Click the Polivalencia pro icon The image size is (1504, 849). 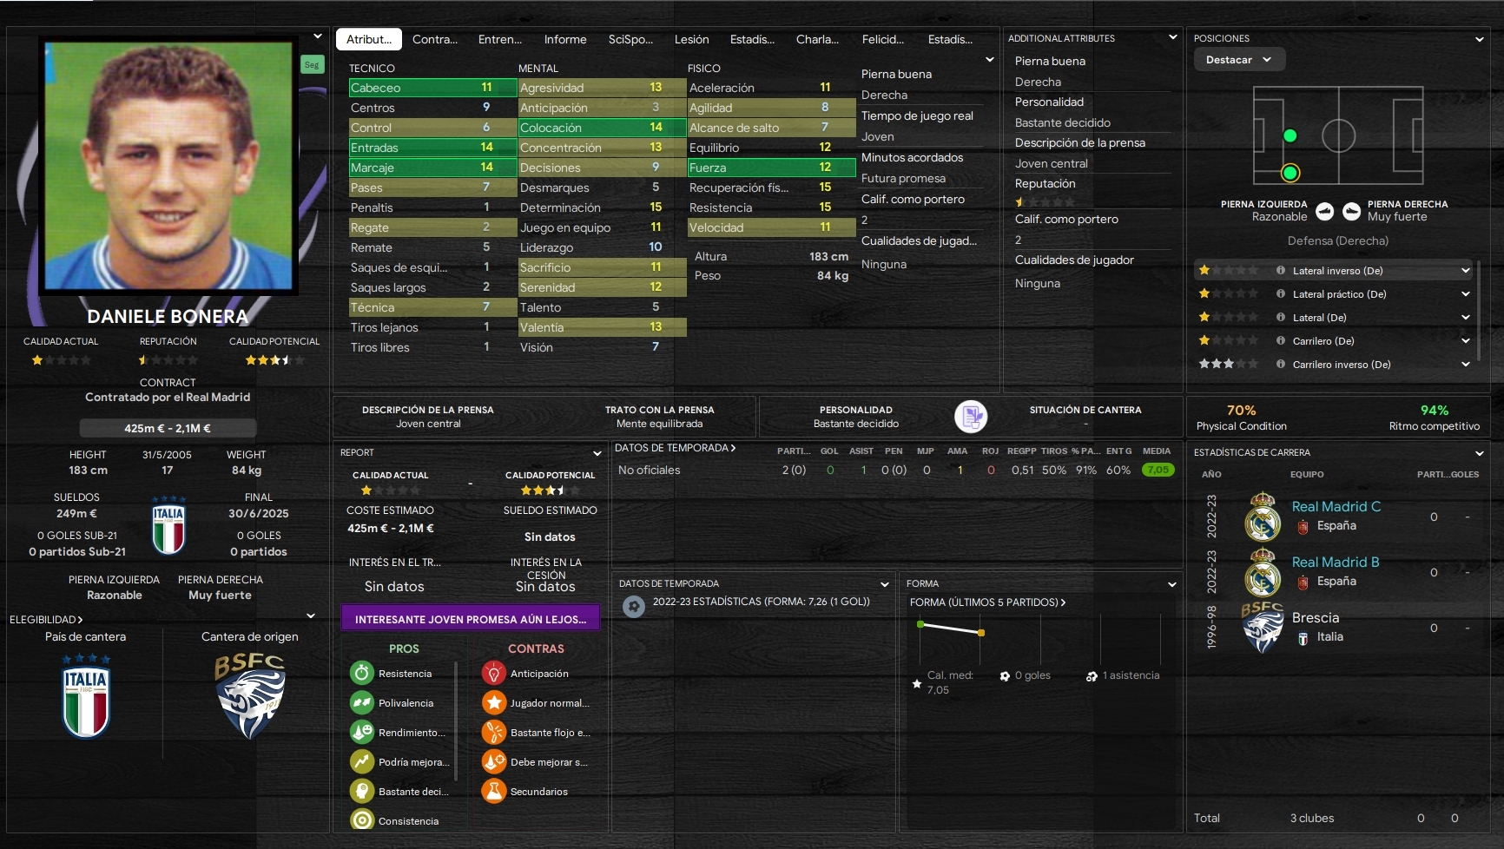click(362, 702)
